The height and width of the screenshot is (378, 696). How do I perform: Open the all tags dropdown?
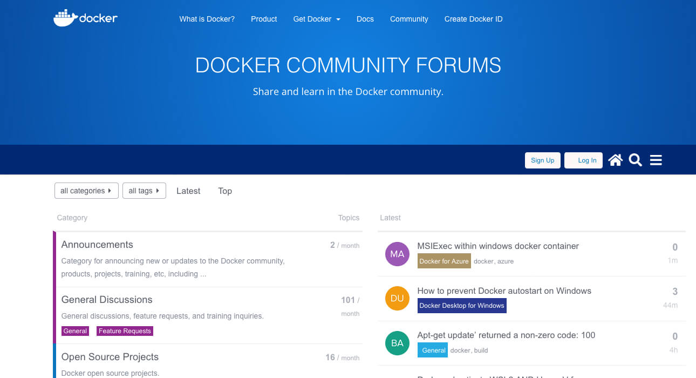pos(144,191)
